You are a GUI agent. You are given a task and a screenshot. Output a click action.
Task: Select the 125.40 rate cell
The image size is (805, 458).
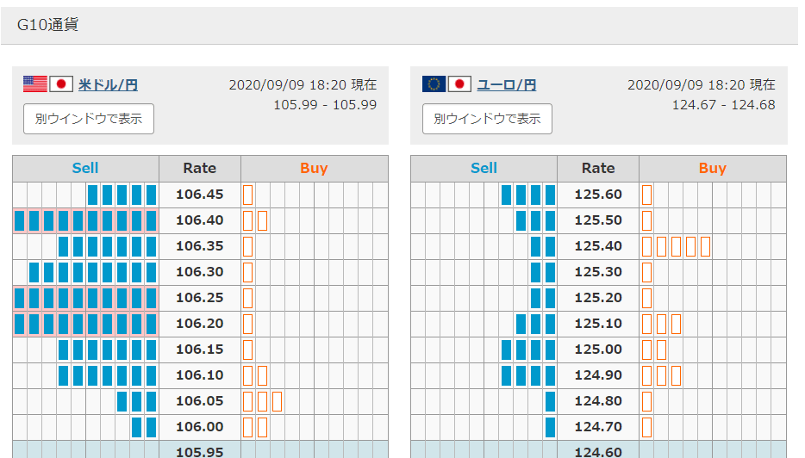pyautogui.click(x=598, y=246)
